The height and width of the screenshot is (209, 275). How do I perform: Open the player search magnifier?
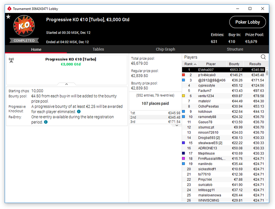(x=263, y=57)
